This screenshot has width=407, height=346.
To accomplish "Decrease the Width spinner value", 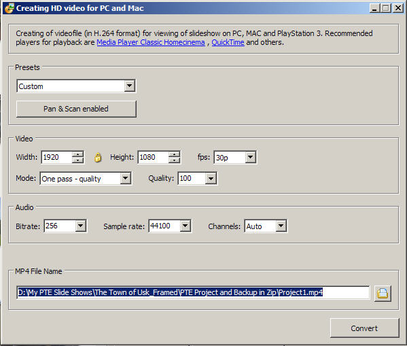I will click(x=77, y=160).
